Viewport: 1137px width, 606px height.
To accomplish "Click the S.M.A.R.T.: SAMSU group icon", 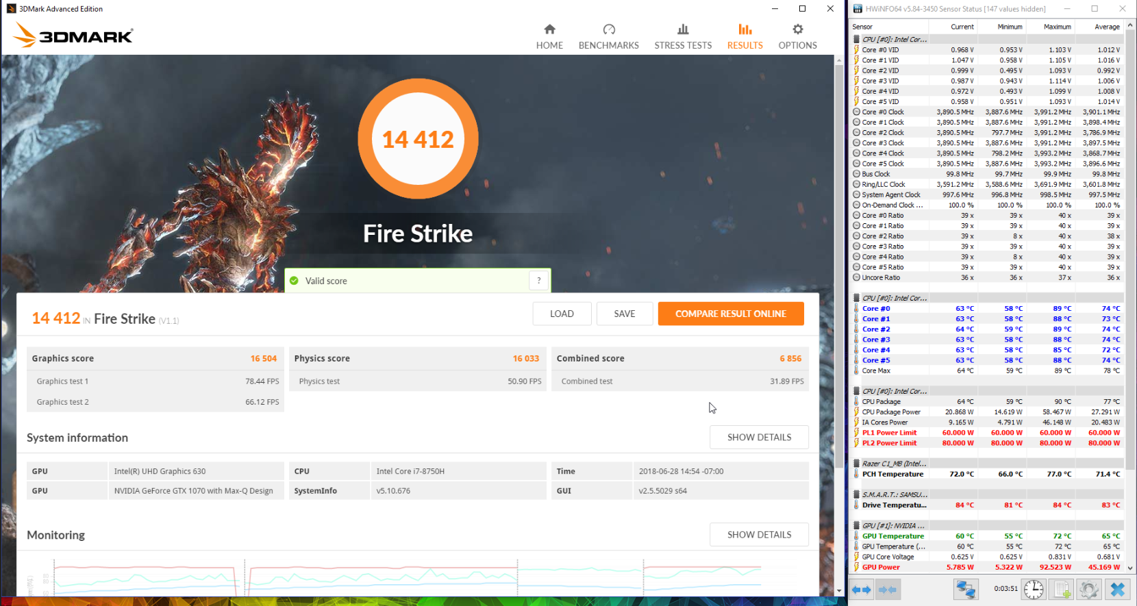I will point(856,494).
